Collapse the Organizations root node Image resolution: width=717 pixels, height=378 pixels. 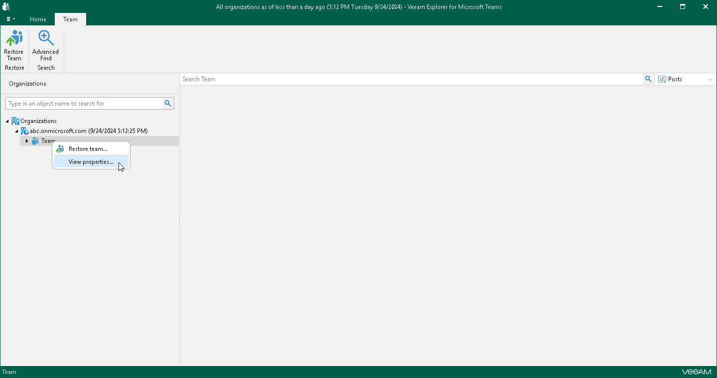click(x=7, y=121)
